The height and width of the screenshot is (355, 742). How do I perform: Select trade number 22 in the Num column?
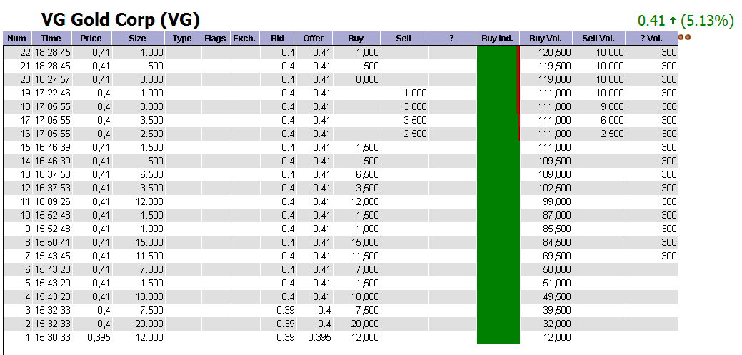point(25,53)
